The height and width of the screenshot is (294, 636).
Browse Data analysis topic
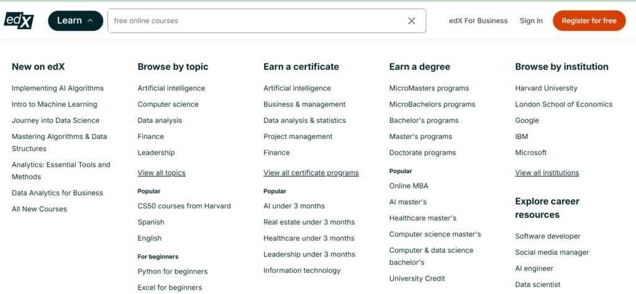[160, 120]
